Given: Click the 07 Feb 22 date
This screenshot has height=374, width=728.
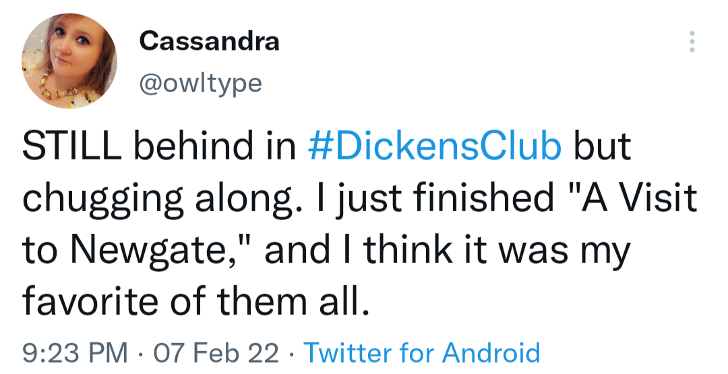Looking at the screenshot, I should pyautogui.click(x=216, y=352).
